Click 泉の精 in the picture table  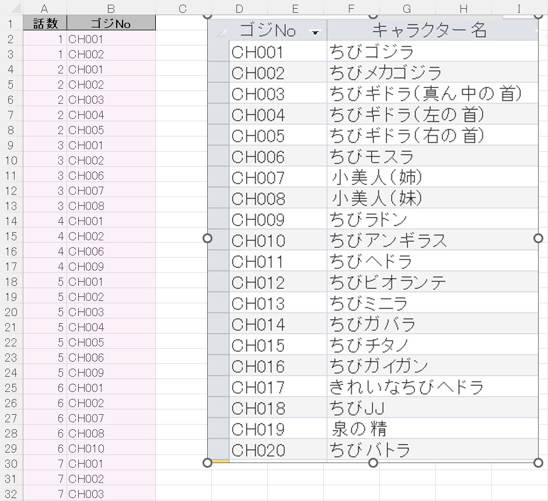click(x=359, y=429)
